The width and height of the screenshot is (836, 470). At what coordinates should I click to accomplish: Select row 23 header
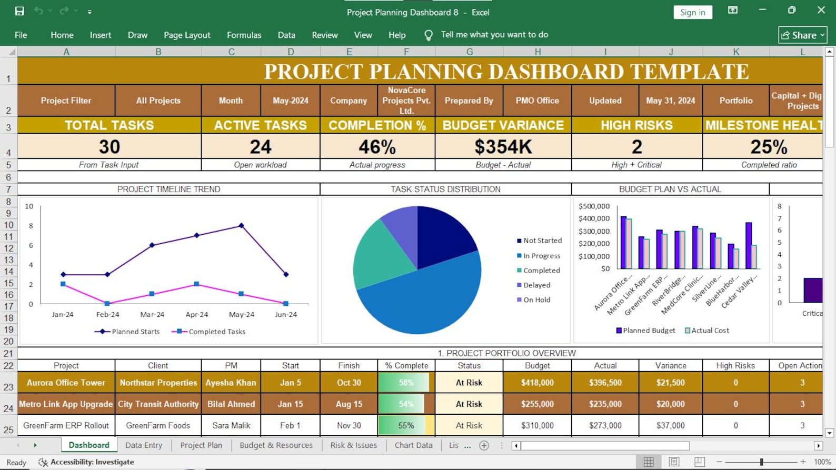tap(8, 383)
